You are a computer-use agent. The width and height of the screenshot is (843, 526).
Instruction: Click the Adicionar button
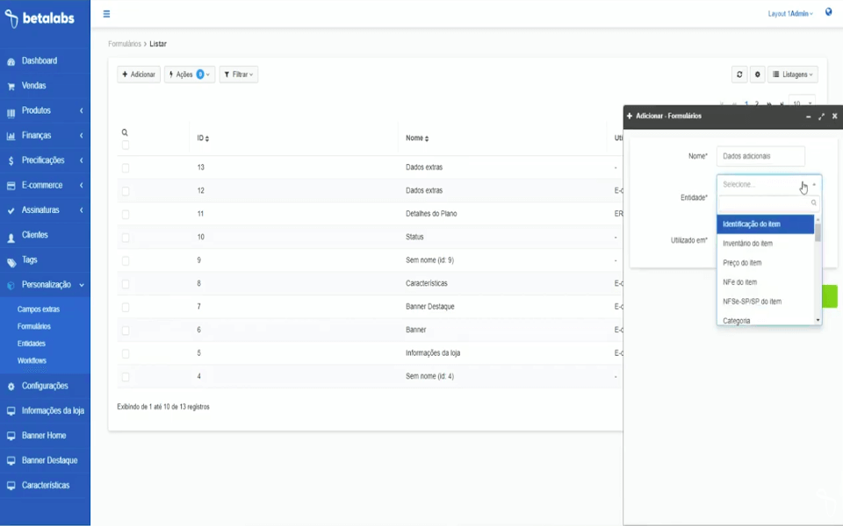coord(139,75)
